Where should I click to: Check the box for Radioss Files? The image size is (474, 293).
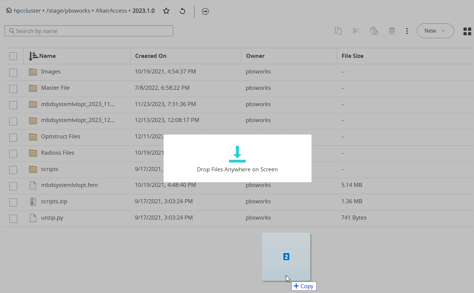click(13, 154)
